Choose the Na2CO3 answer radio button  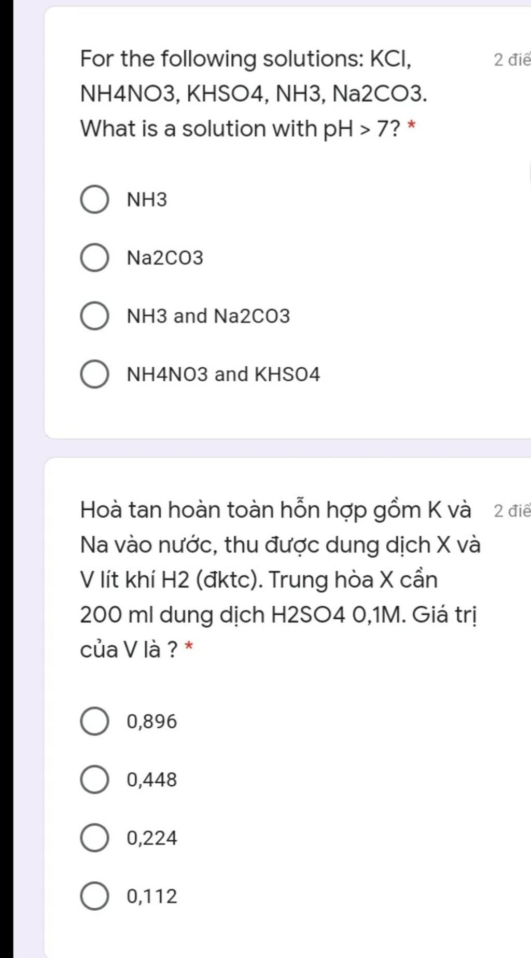(94, 258)
